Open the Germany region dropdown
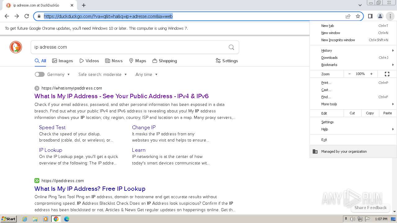397x223 pixels. (59, 74)
